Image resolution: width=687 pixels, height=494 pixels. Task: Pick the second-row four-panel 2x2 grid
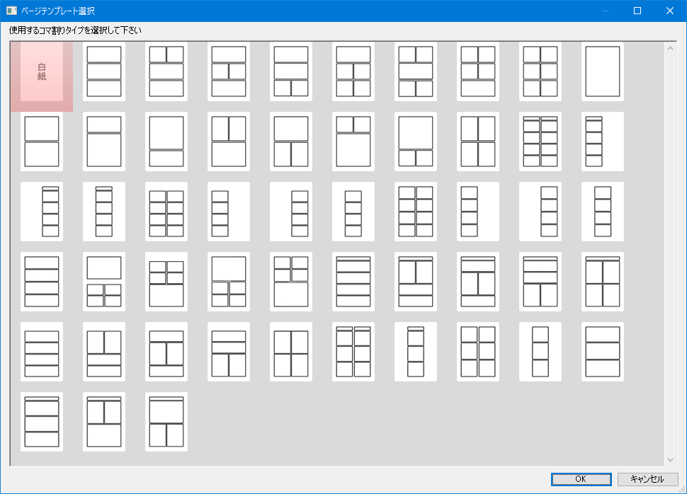coord(478,142)
